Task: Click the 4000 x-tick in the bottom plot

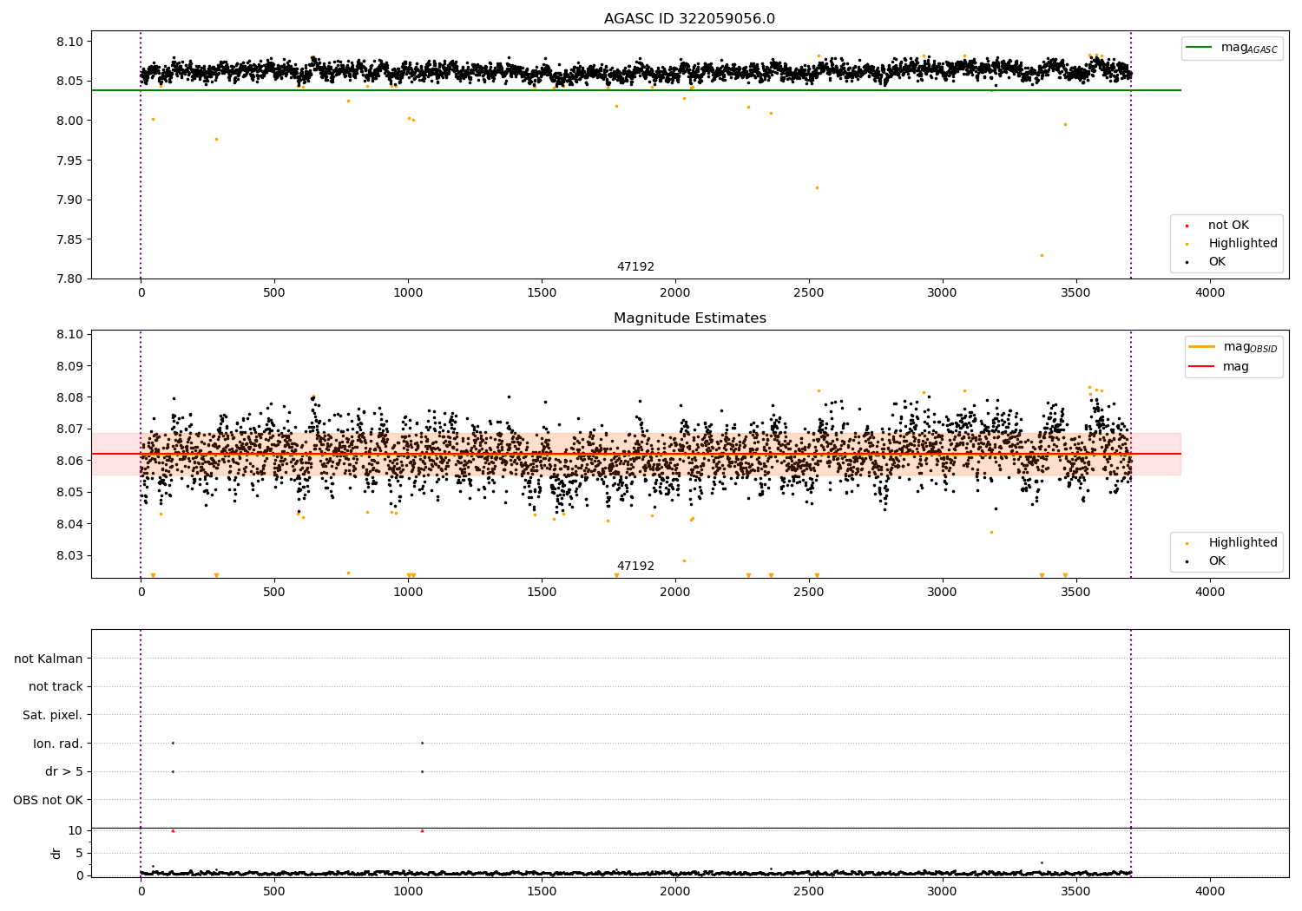Action: [1210, 891]
